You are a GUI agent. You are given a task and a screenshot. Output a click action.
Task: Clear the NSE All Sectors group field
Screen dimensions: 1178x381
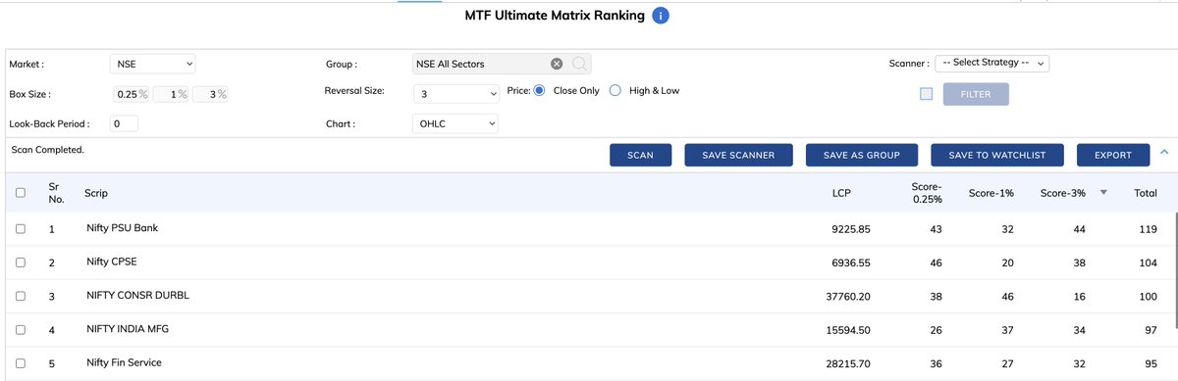557,64
